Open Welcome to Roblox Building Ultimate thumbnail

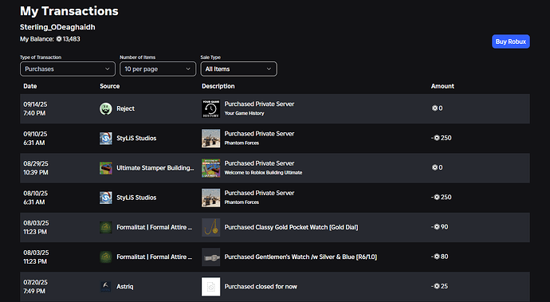click(x=210, y=168)
